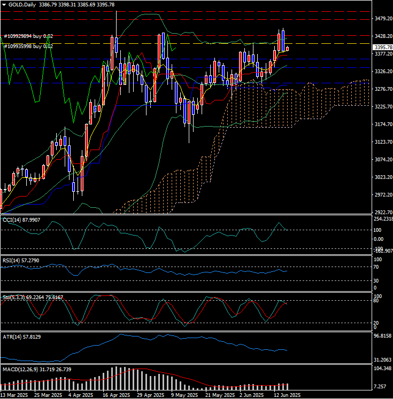Screen dimensions: 393x399
Task: Click the 3074.20 price axis label
Action: (x=383, y=160)
